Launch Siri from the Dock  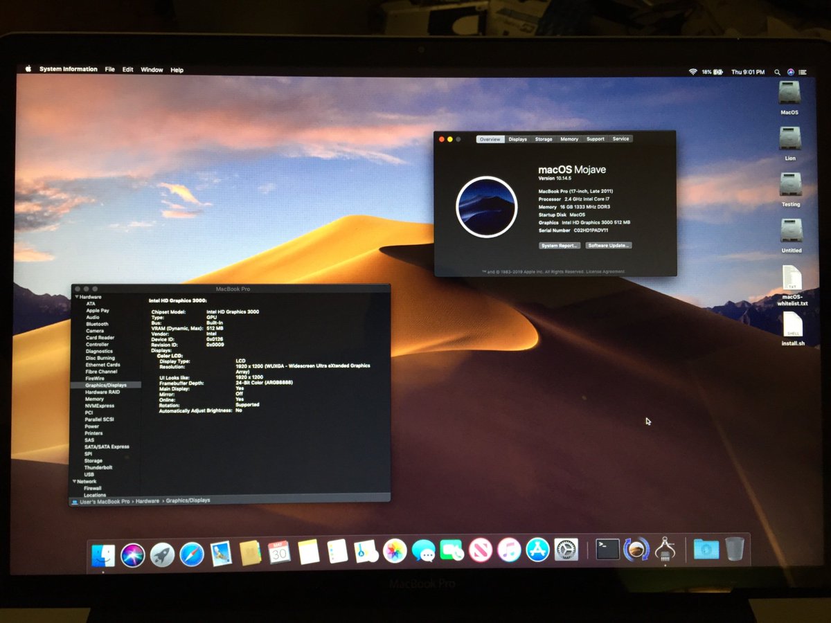click(132, 554)
